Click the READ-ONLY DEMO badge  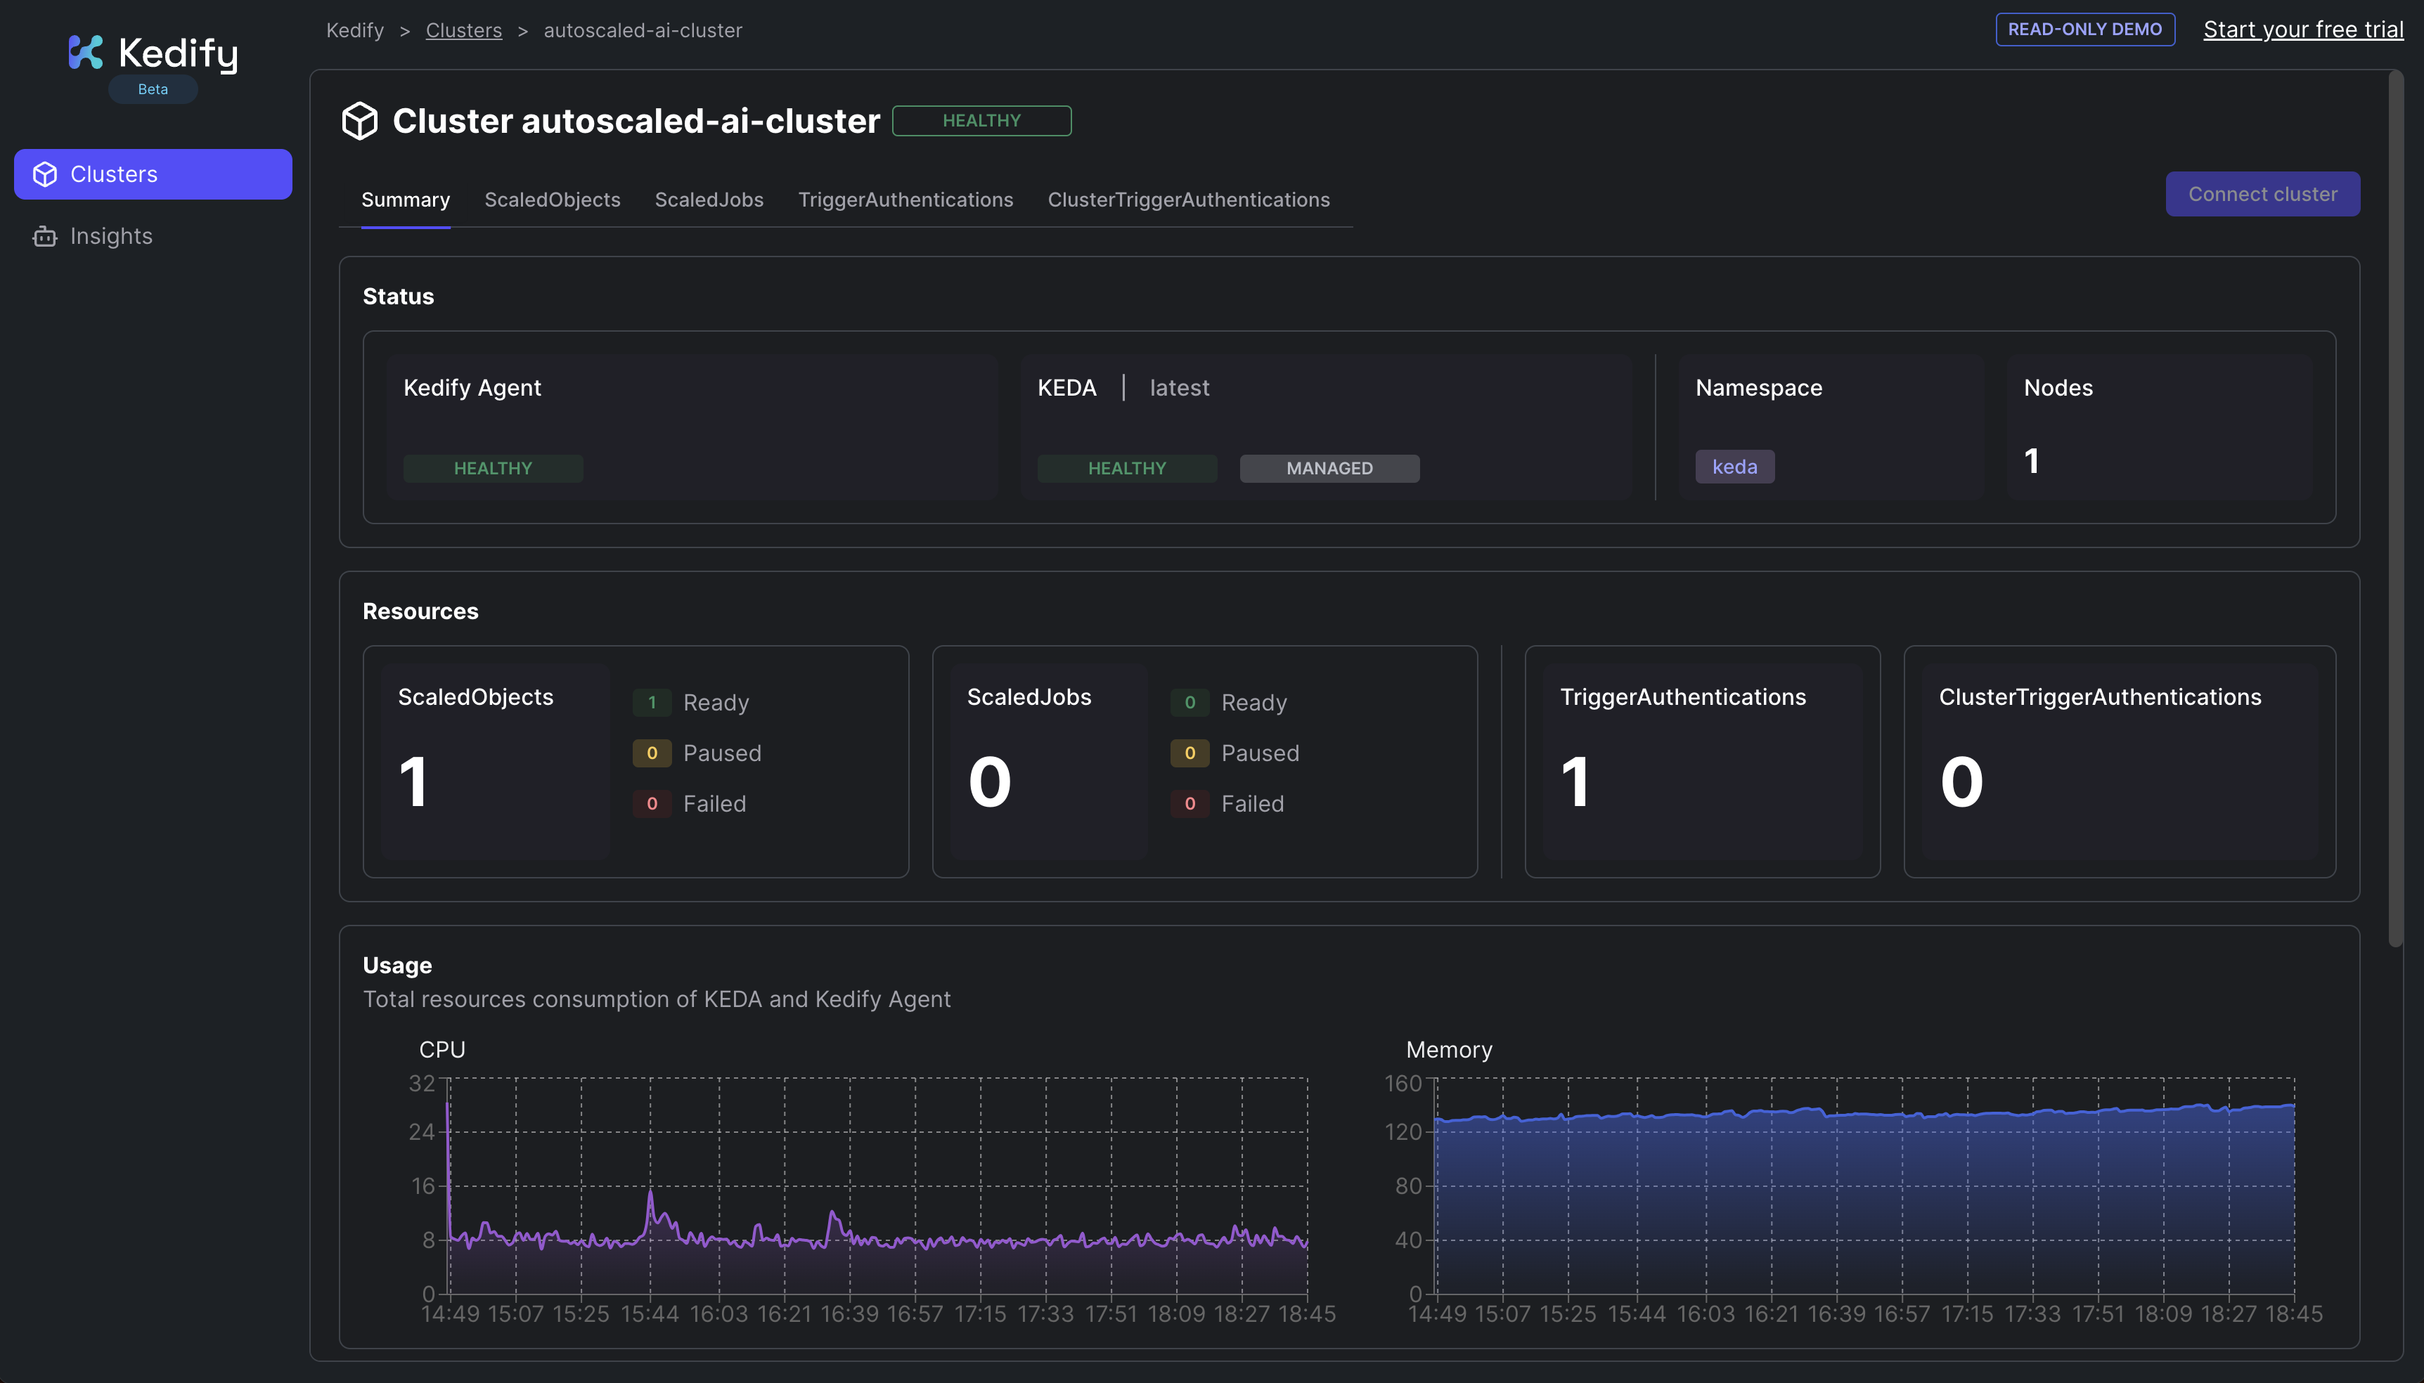tap(2084, 30)
